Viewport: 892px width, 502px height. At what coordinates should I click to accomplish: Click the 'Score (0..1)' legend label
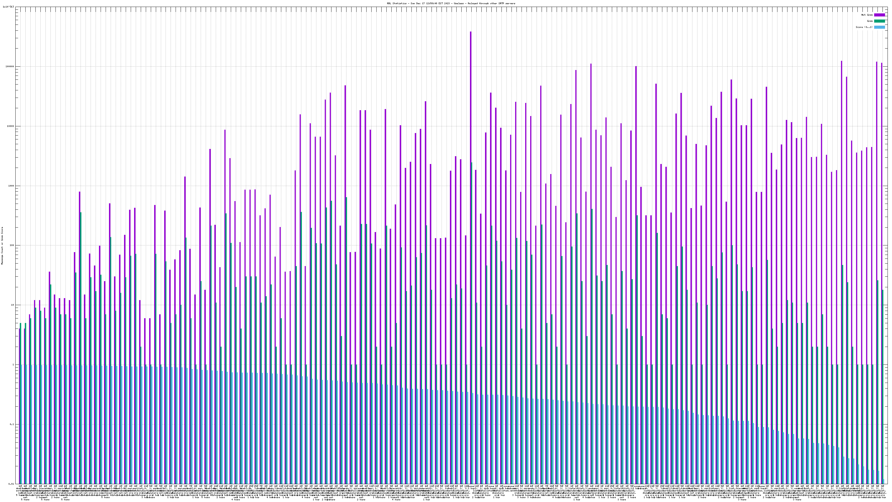(864, 27)
